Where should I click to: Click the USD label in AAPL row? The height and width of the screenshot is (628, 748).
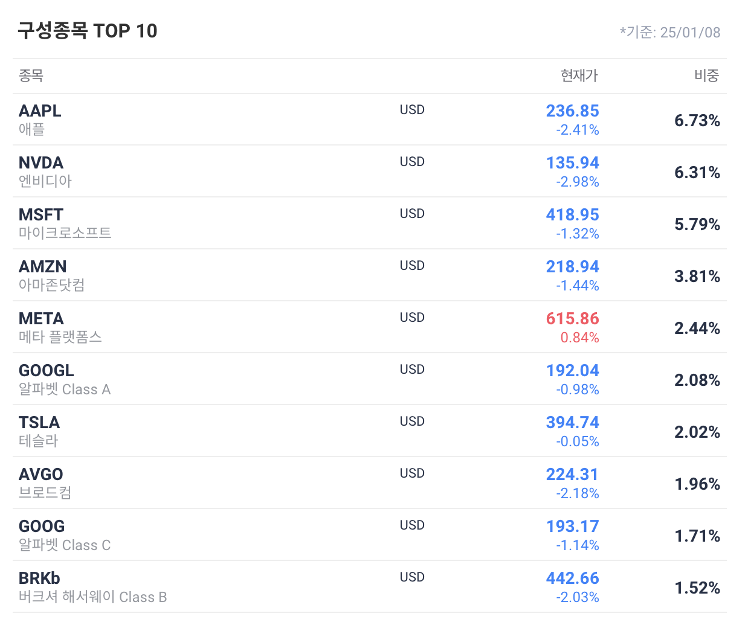(x=412, y=110)
